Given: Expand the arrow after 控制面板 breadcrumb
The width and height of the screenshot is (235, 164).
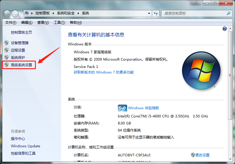Looking at the screenshot, I should tap(53, 13).
